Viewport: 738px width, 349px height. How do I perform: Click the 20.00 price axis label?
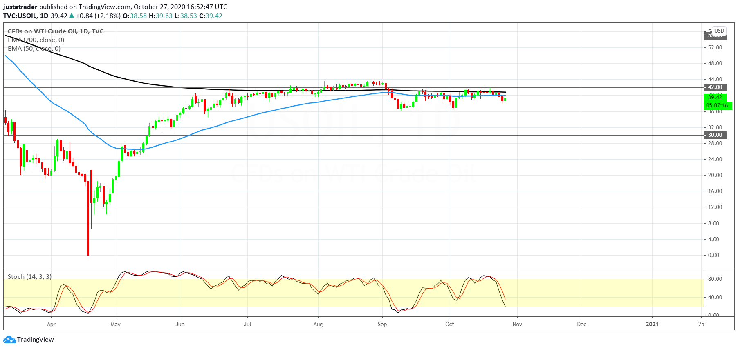pos(715,175)
